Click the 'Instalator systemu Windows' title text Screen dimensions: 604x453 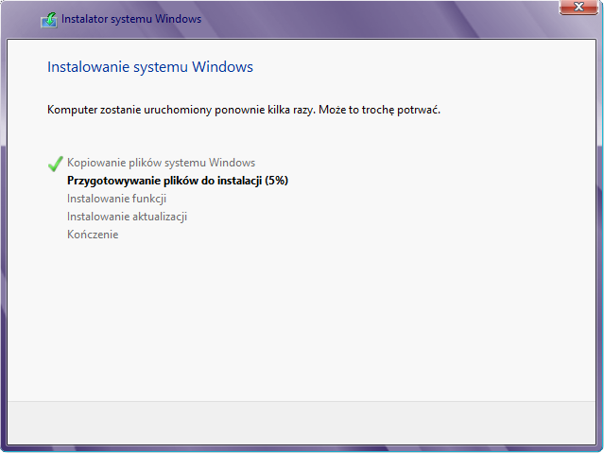coord(131,19)
